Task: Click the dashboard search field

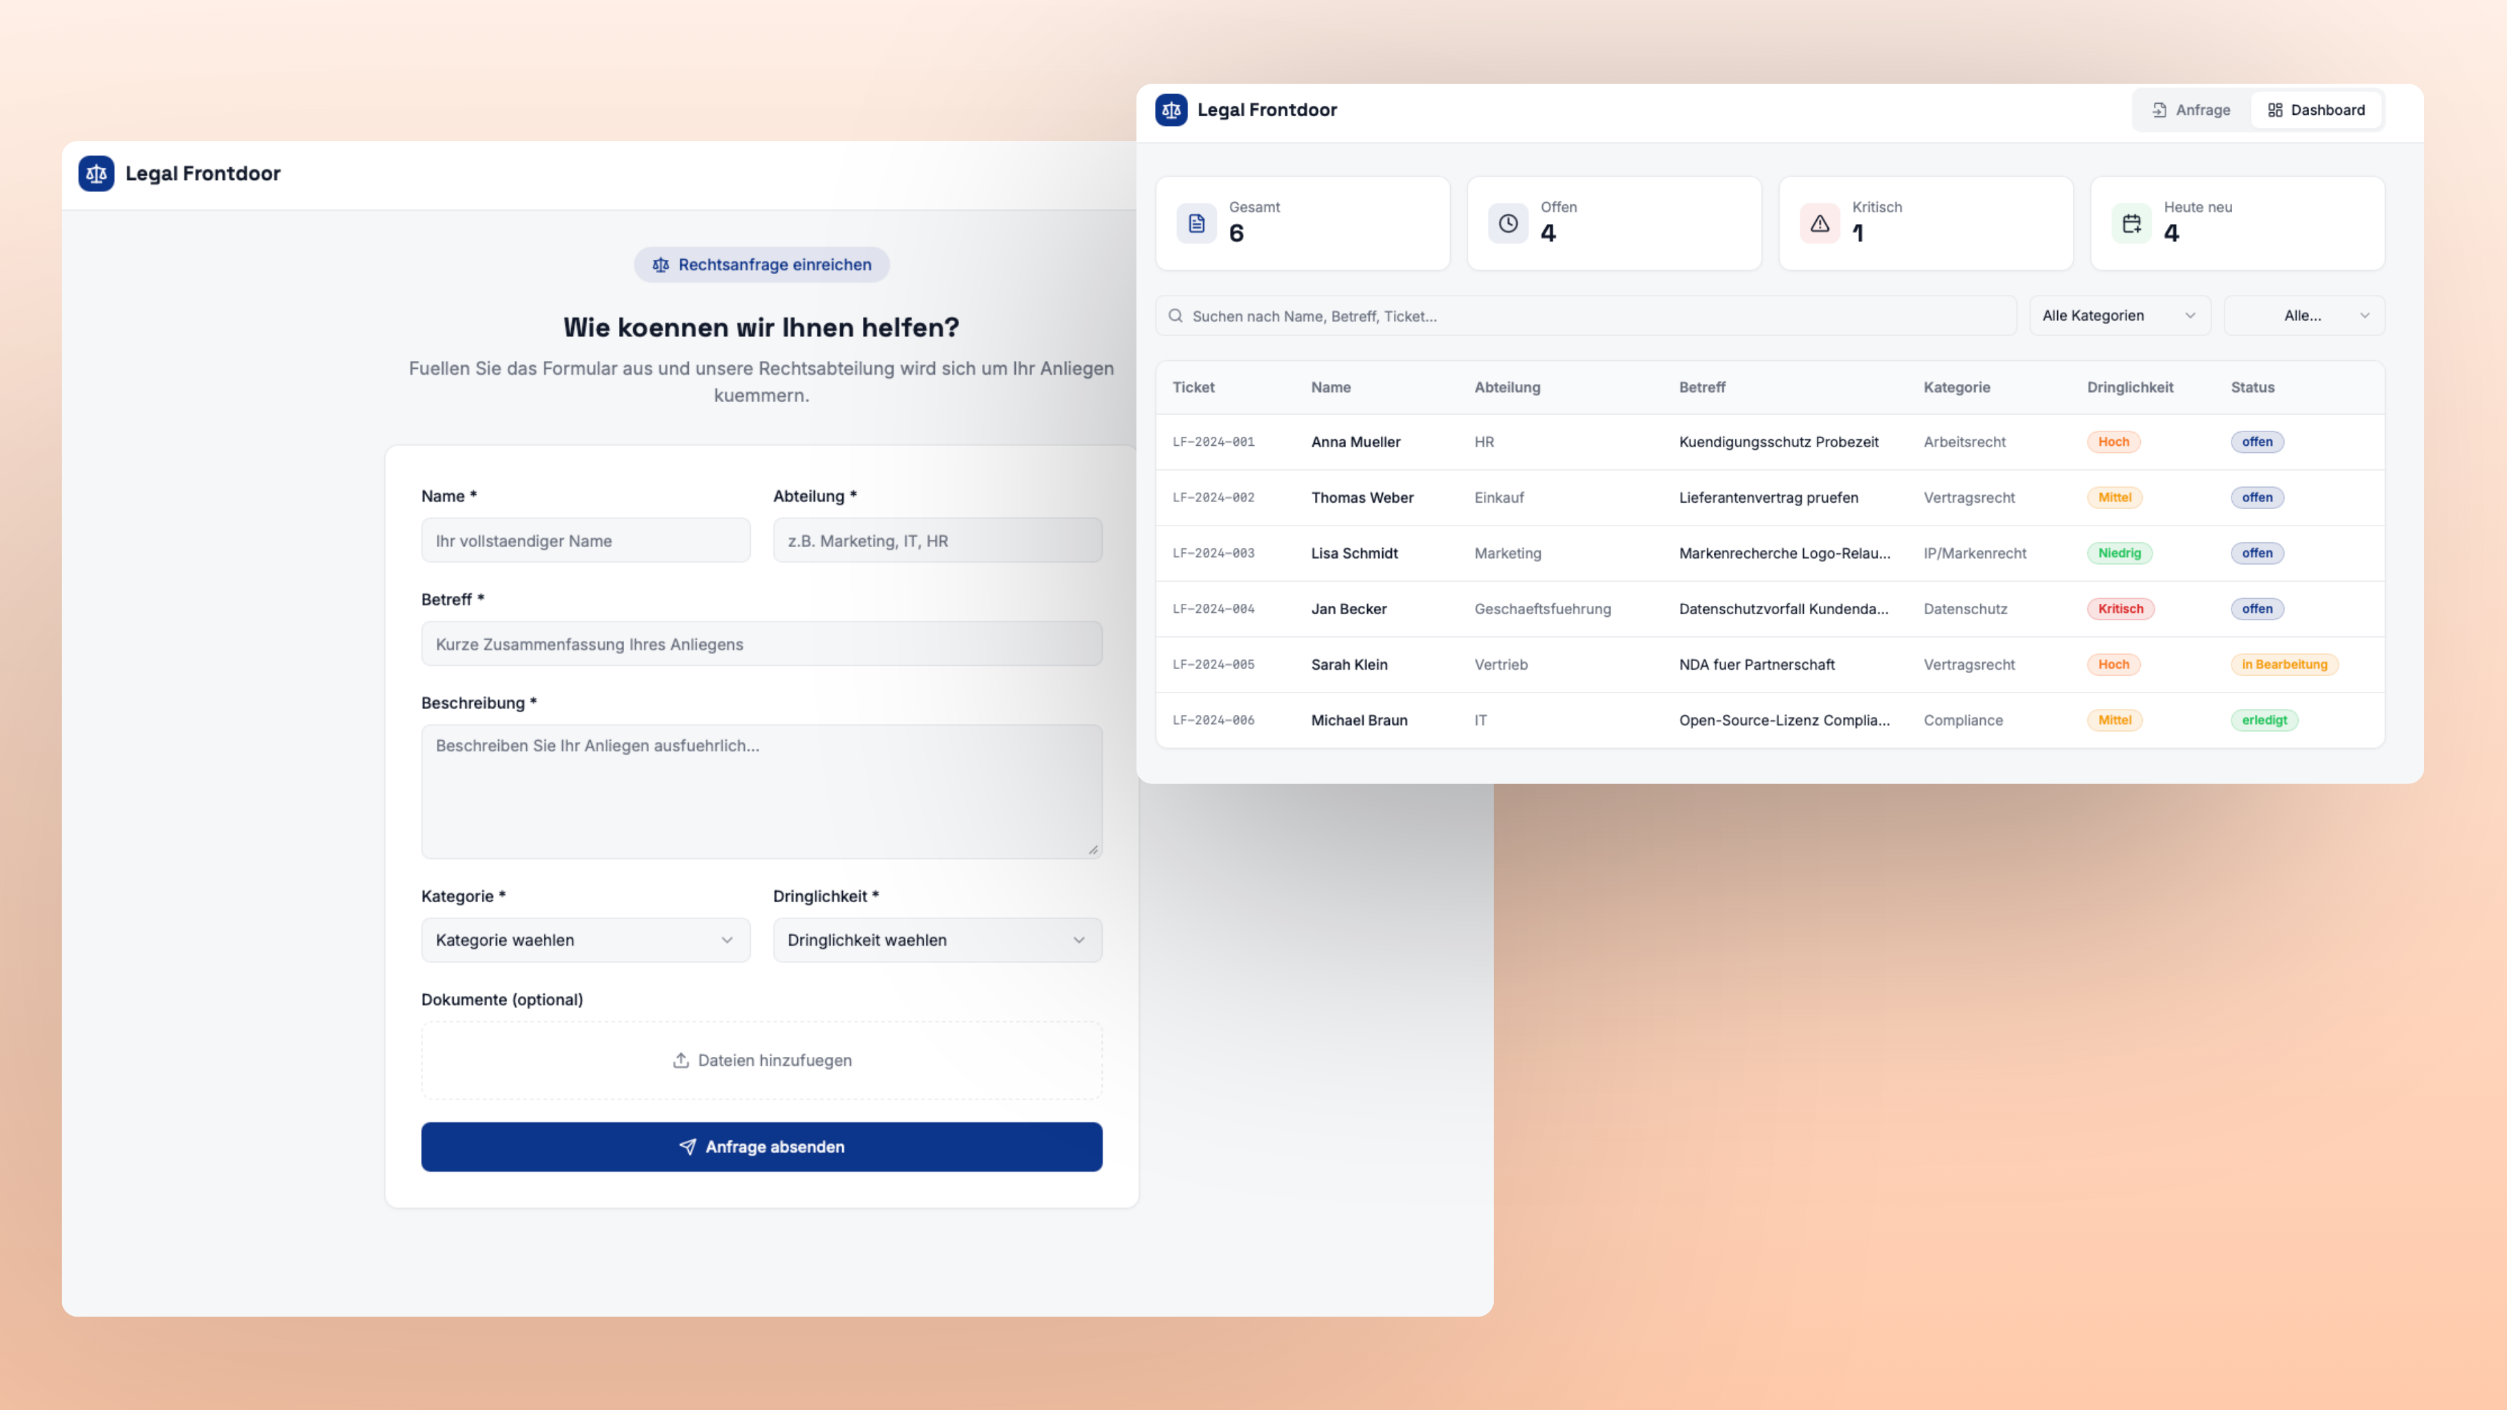Action: pos(1585,315)
